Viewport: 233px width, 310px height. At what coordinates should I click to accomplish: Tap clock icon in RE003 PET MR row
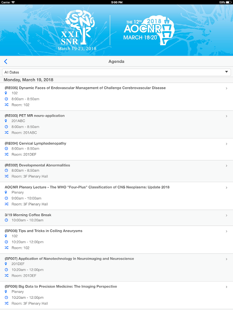click(6, 127)
